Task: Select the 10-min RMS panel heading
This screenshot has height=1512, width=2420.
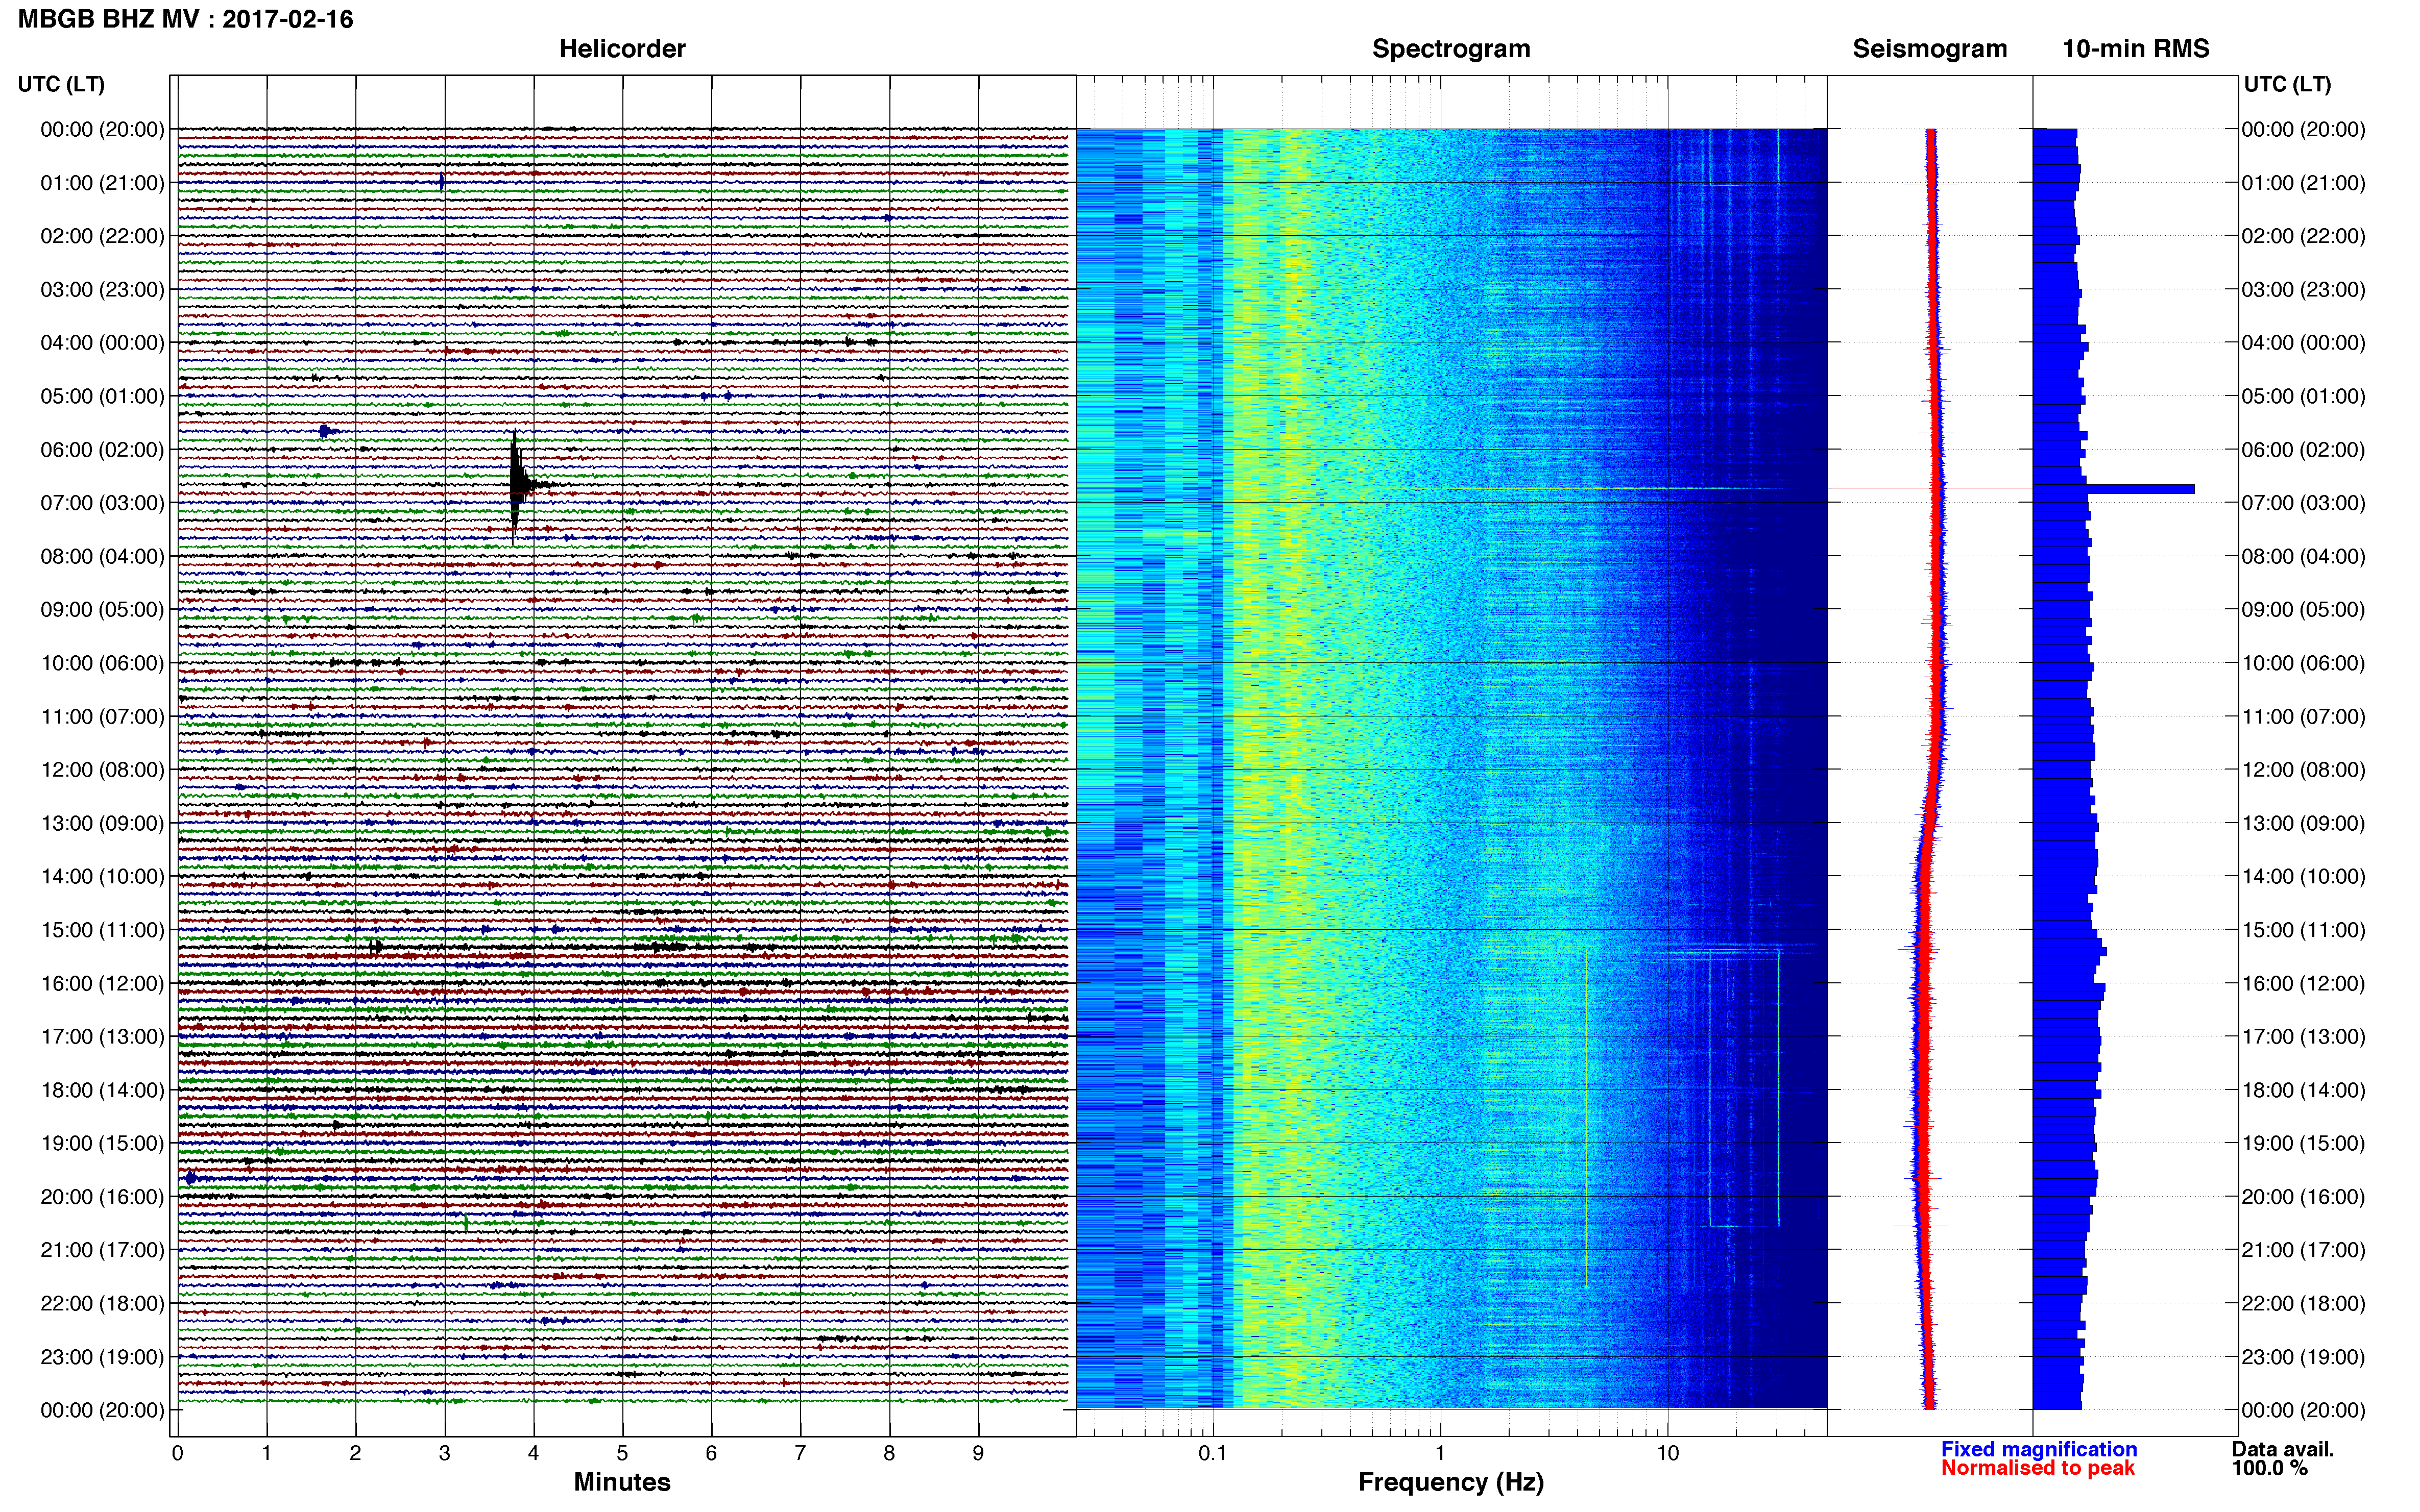Action: coord(2136,49)
